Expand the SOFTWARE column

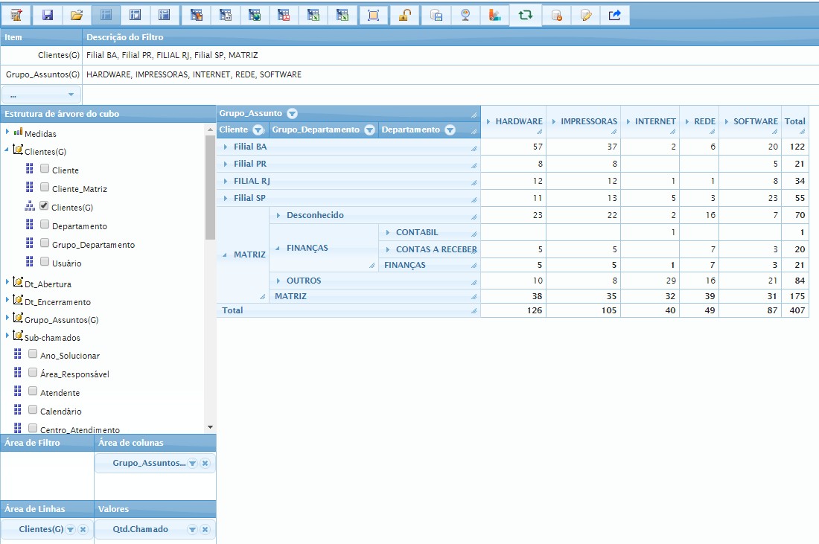coord(726,121)
